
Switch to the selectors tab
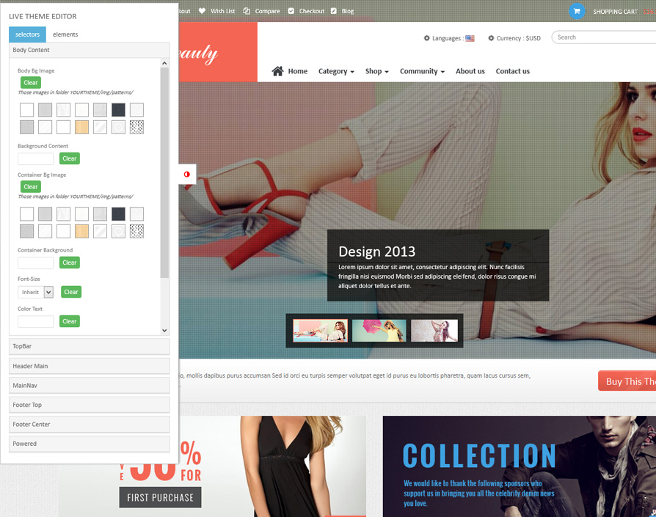[x=27, y=34]
